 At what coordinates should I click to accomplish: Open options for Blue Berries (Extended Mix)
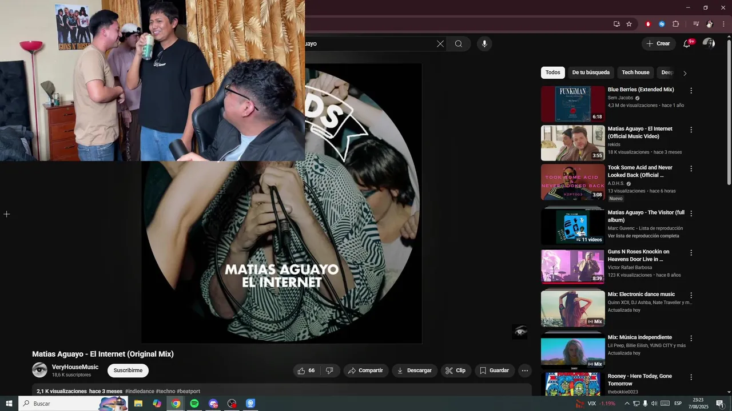[x=691, y=91]
